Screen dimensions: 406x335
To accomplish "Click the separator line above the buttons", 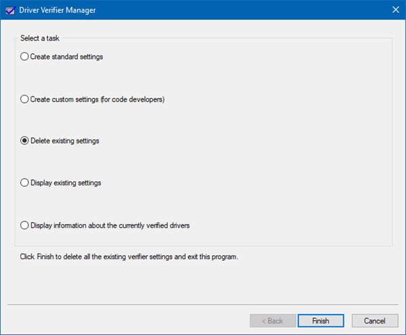I will [x=203, y=305].
